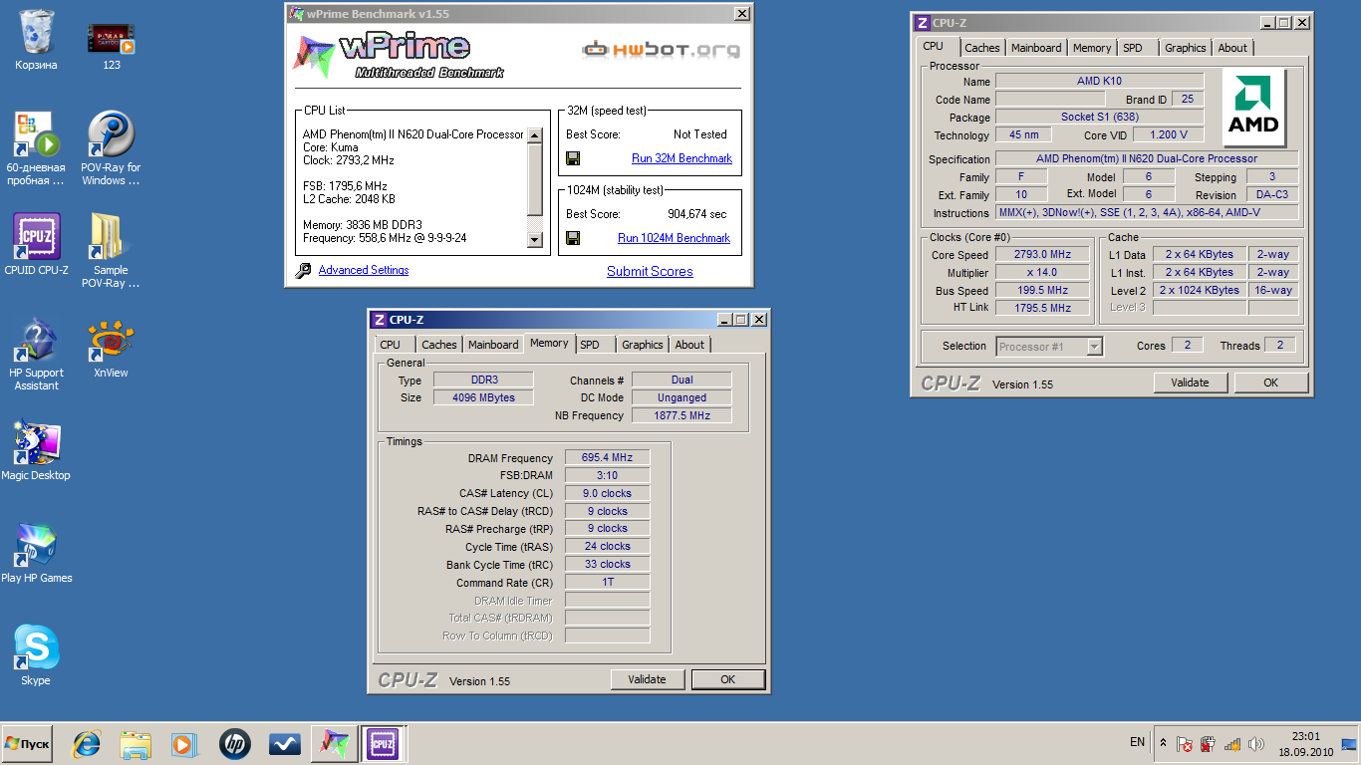The width and height of the screenshot is (1361, 765).
Task: Launch XnView desktop shortcut
Action: point(111,348)
